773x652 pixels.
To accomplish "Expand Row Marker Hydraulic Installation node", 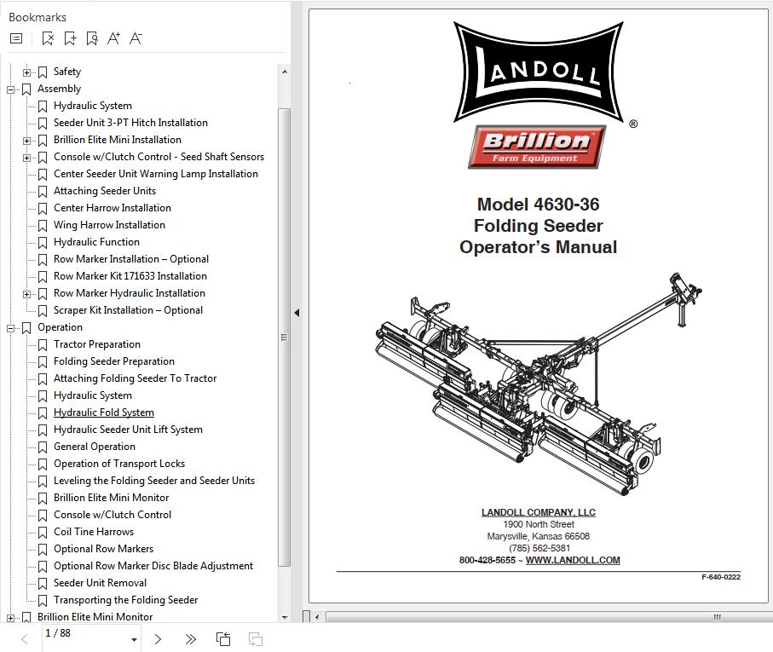I will pyautogui.click(x=26, y=294).
